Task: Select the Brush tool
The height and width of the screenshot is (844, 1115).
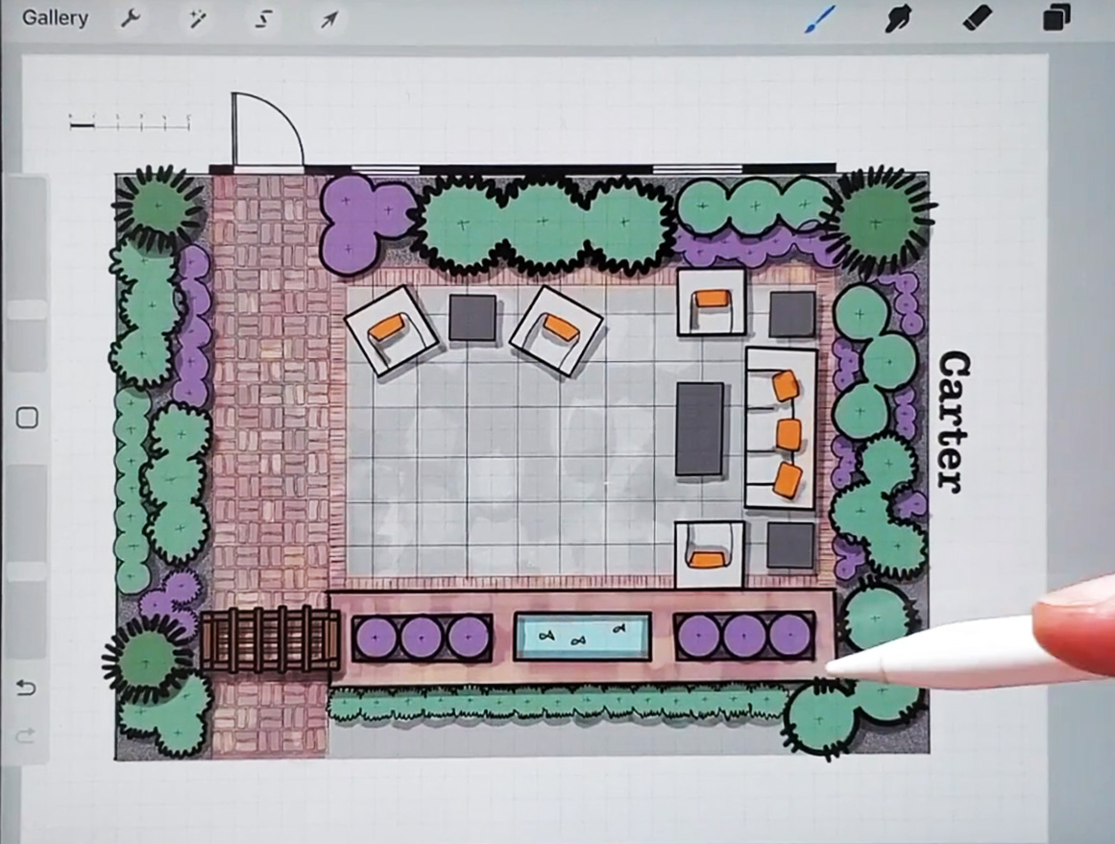Action: point(820,18)
